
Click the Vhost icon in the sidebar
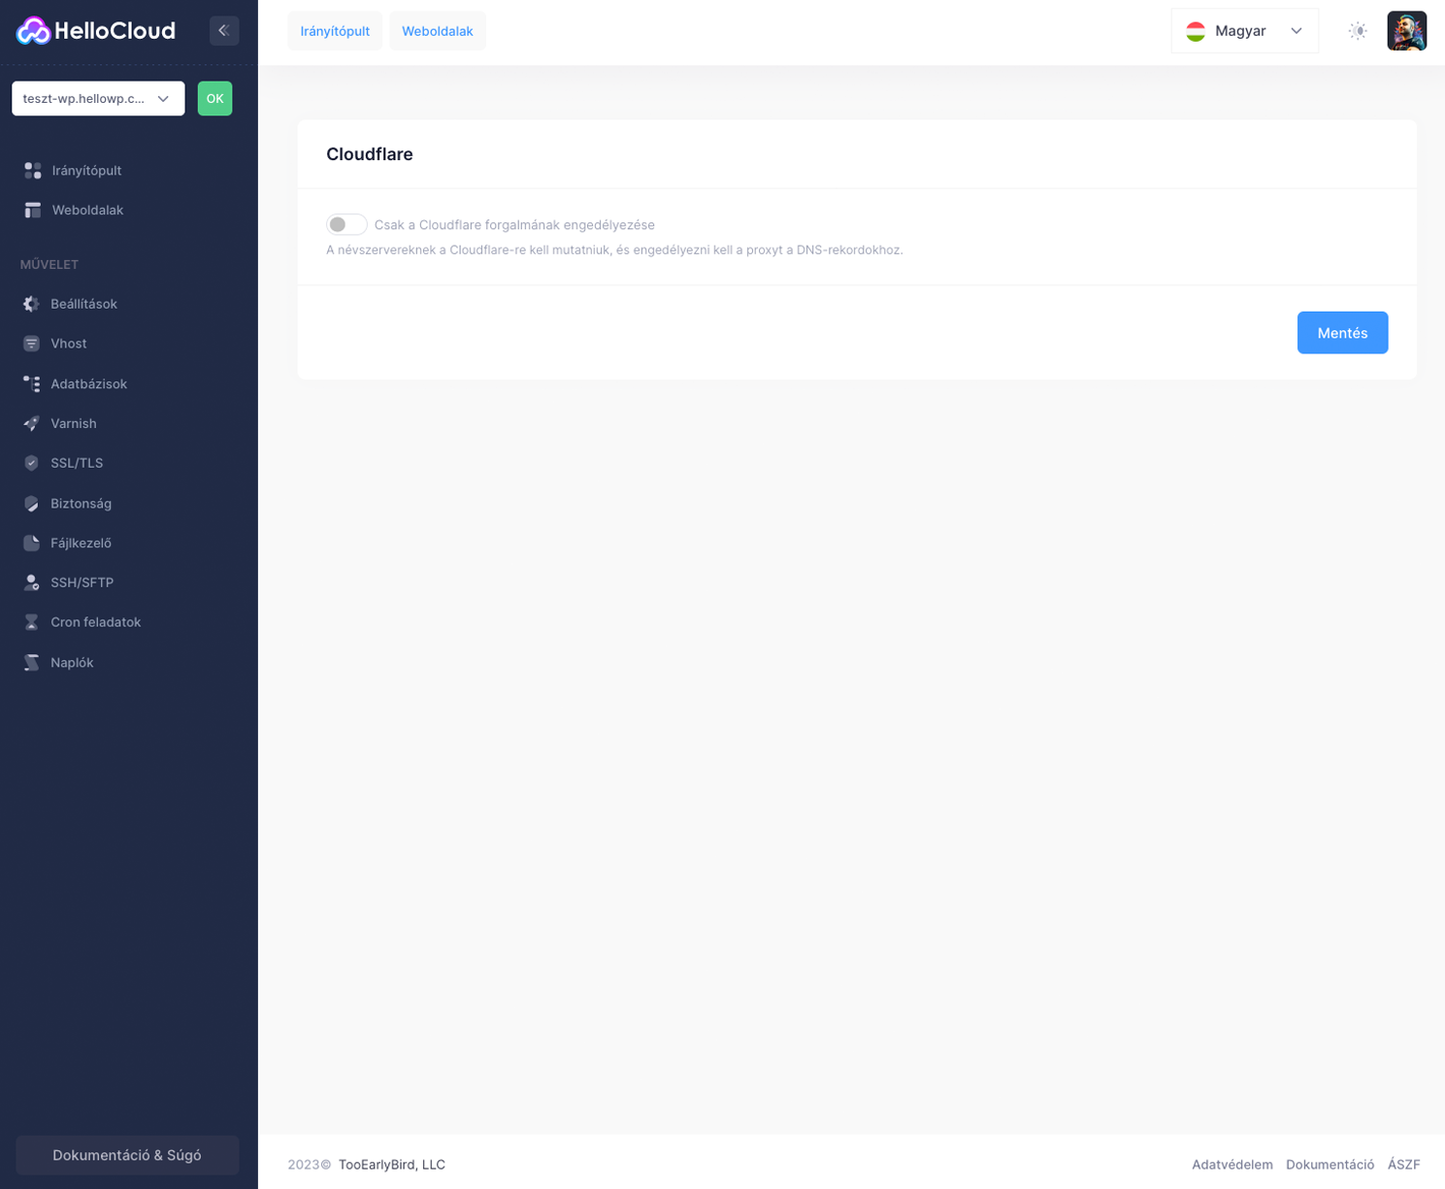tap(32, 344)
